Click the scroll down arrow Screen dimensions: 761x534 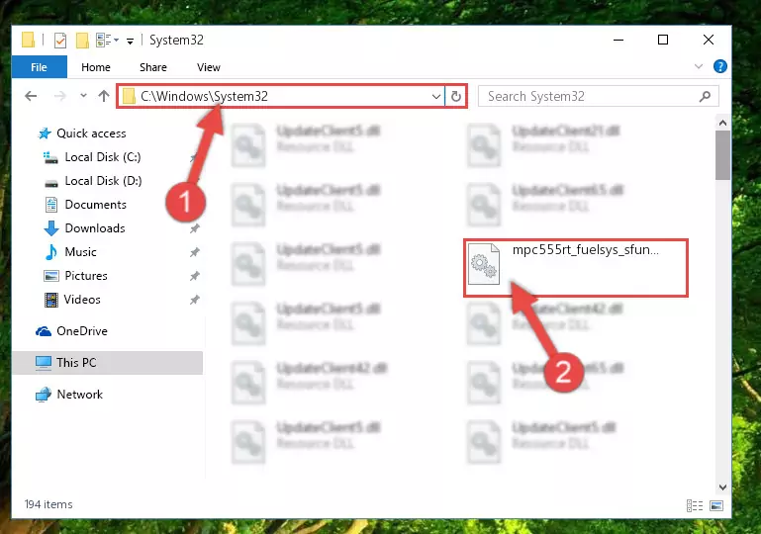click(722, 487)
